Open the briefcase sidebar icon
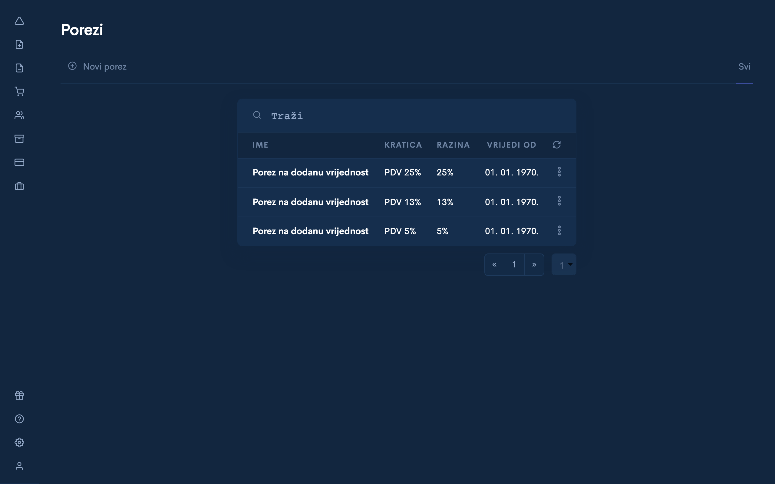 (19, 186)
